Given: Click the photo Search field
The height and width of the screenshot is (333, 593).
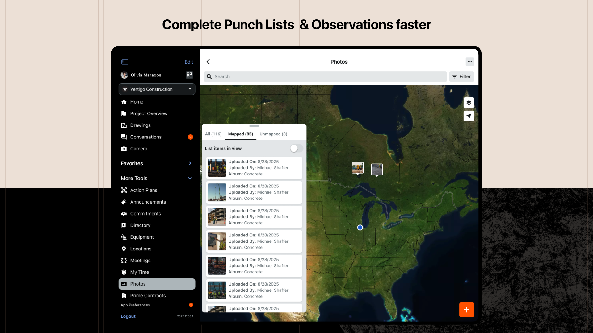Looking at the screenshot, I should pyautogui.click(x=325, y=76).
